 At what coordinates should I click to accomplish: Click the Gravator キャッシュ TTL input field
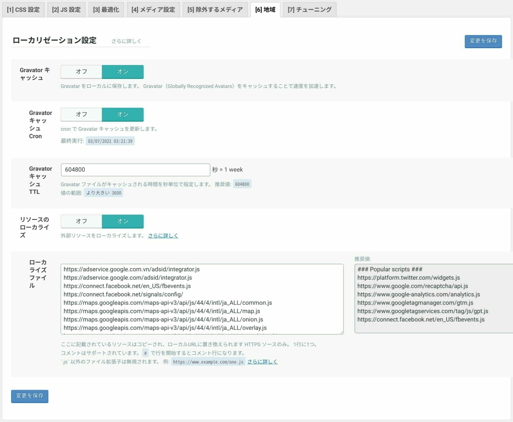tap(136, 170)
